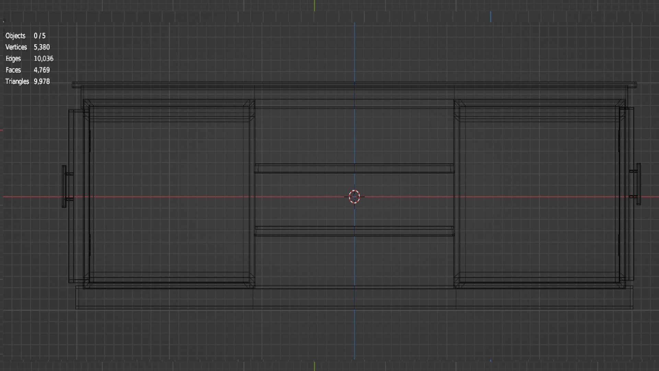Select the upper middle shelf of the cabinet
This screenshot has width=659, height=371.
(x=354, y=168)
